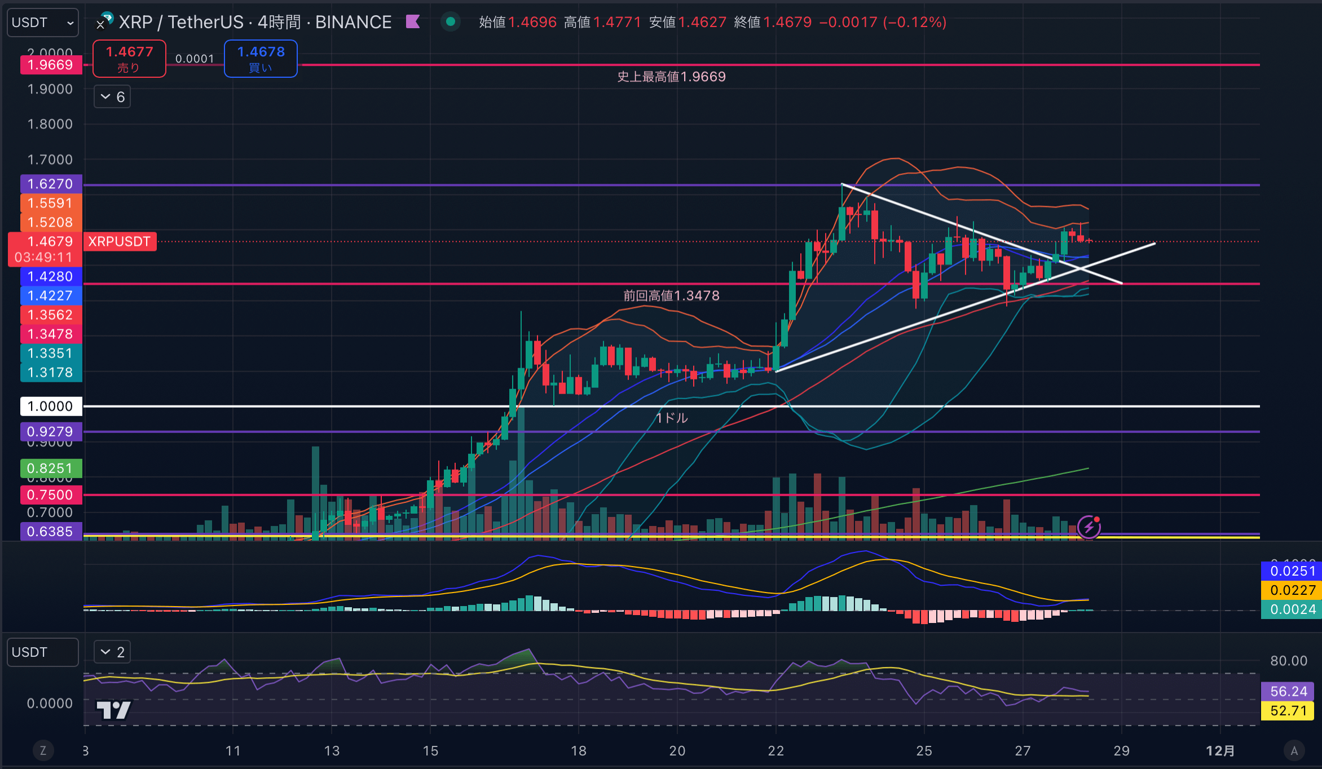Click the 18 date axis label

pos(579,750)
